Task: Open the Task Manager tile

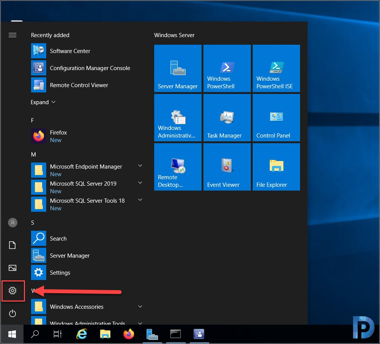Action: (227, 117)
